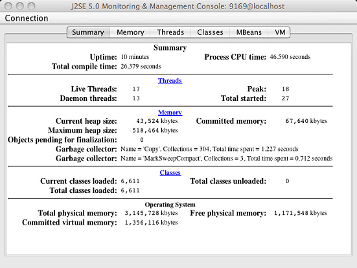Follow the blue Threads section link
Screen dimensions: 357x268
coord(170,80)
